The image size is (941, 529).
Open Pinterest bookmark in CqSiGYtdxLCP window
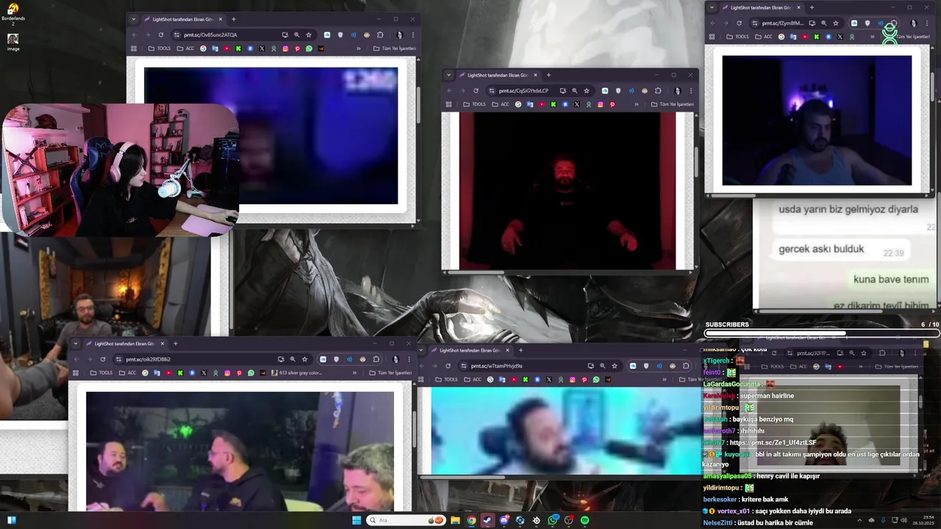[612, 104]
